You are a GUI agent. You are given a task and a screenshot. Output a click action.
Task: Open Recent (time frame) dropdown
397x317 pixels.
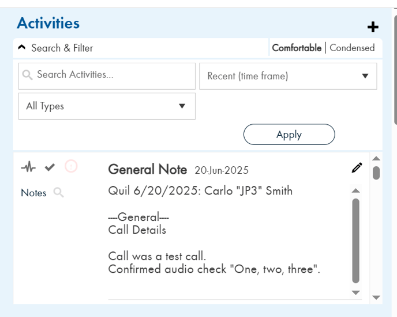click(x=288, y=76)
